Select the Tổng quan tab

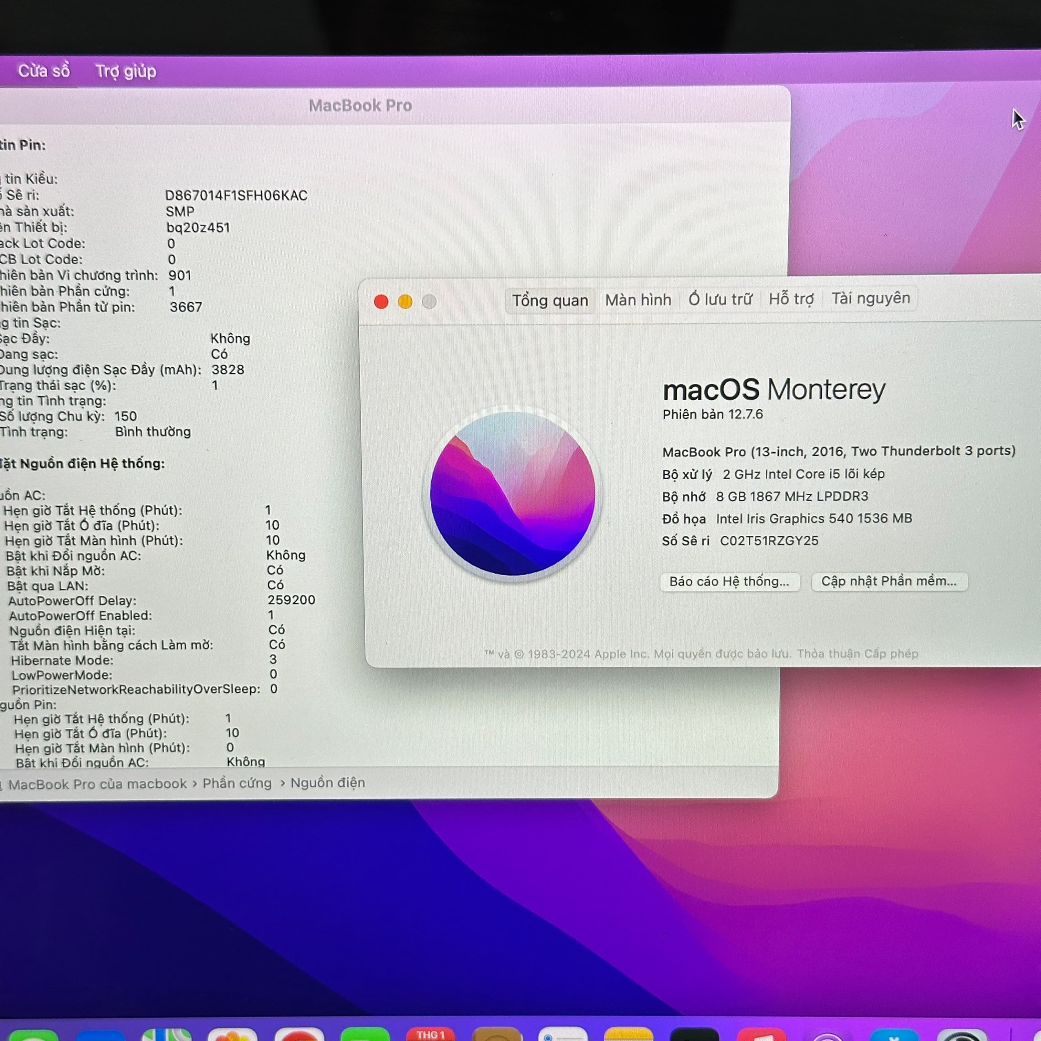pyautogui.click(x=550, y=300)
